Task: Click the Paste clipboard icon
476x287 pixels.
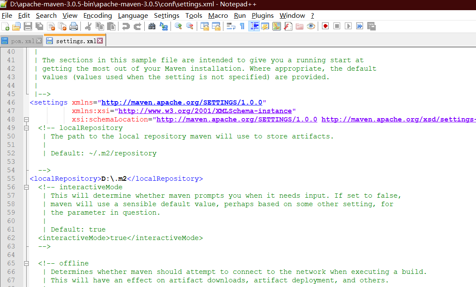Action: (111, 26)
